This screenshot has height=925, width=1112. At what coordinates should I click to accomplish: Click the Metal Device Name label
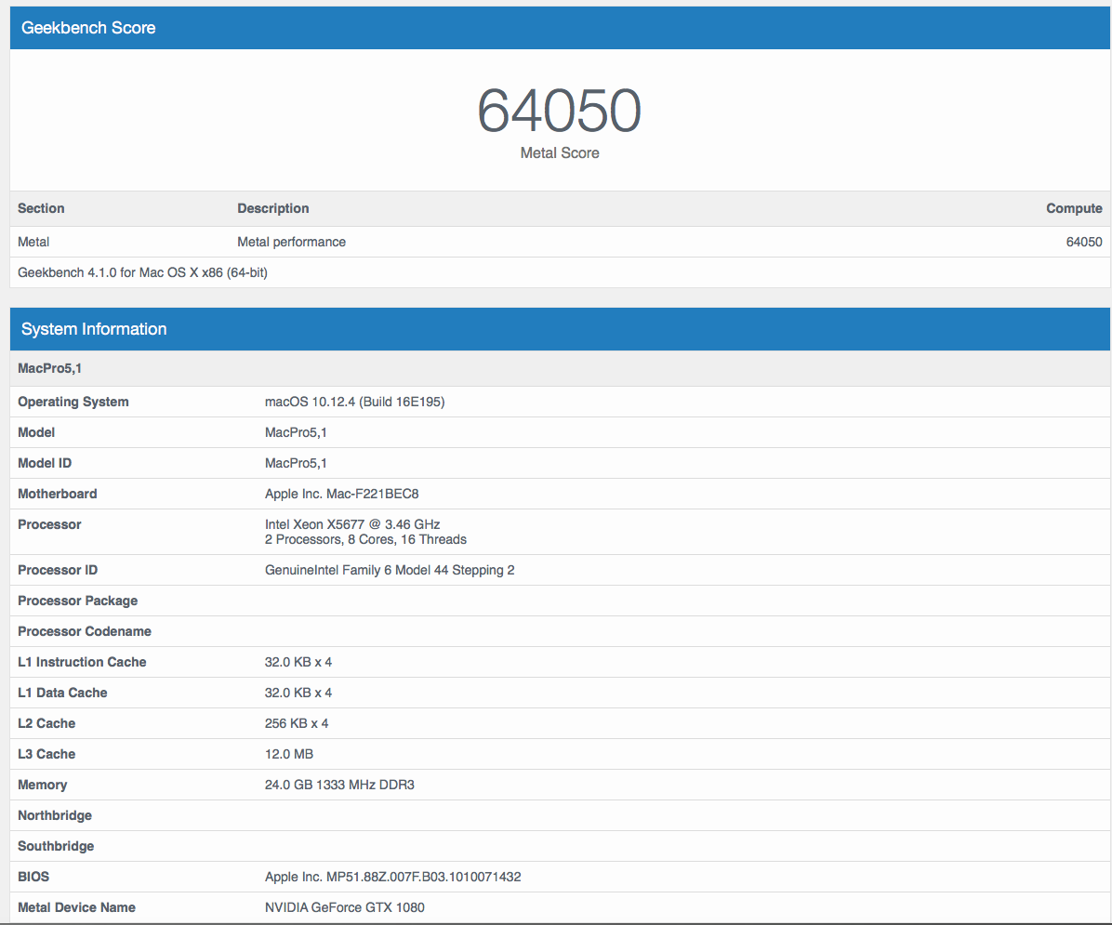[x=76, y=907]
